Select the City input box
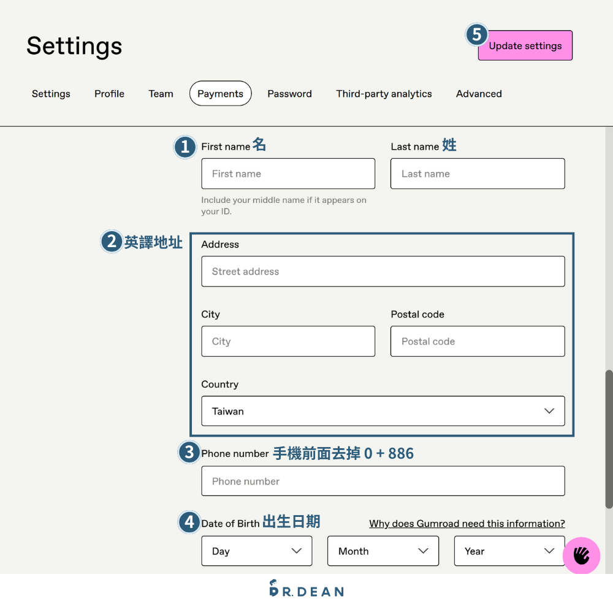Viewport: 613px width, 604px height. [288, 342]
